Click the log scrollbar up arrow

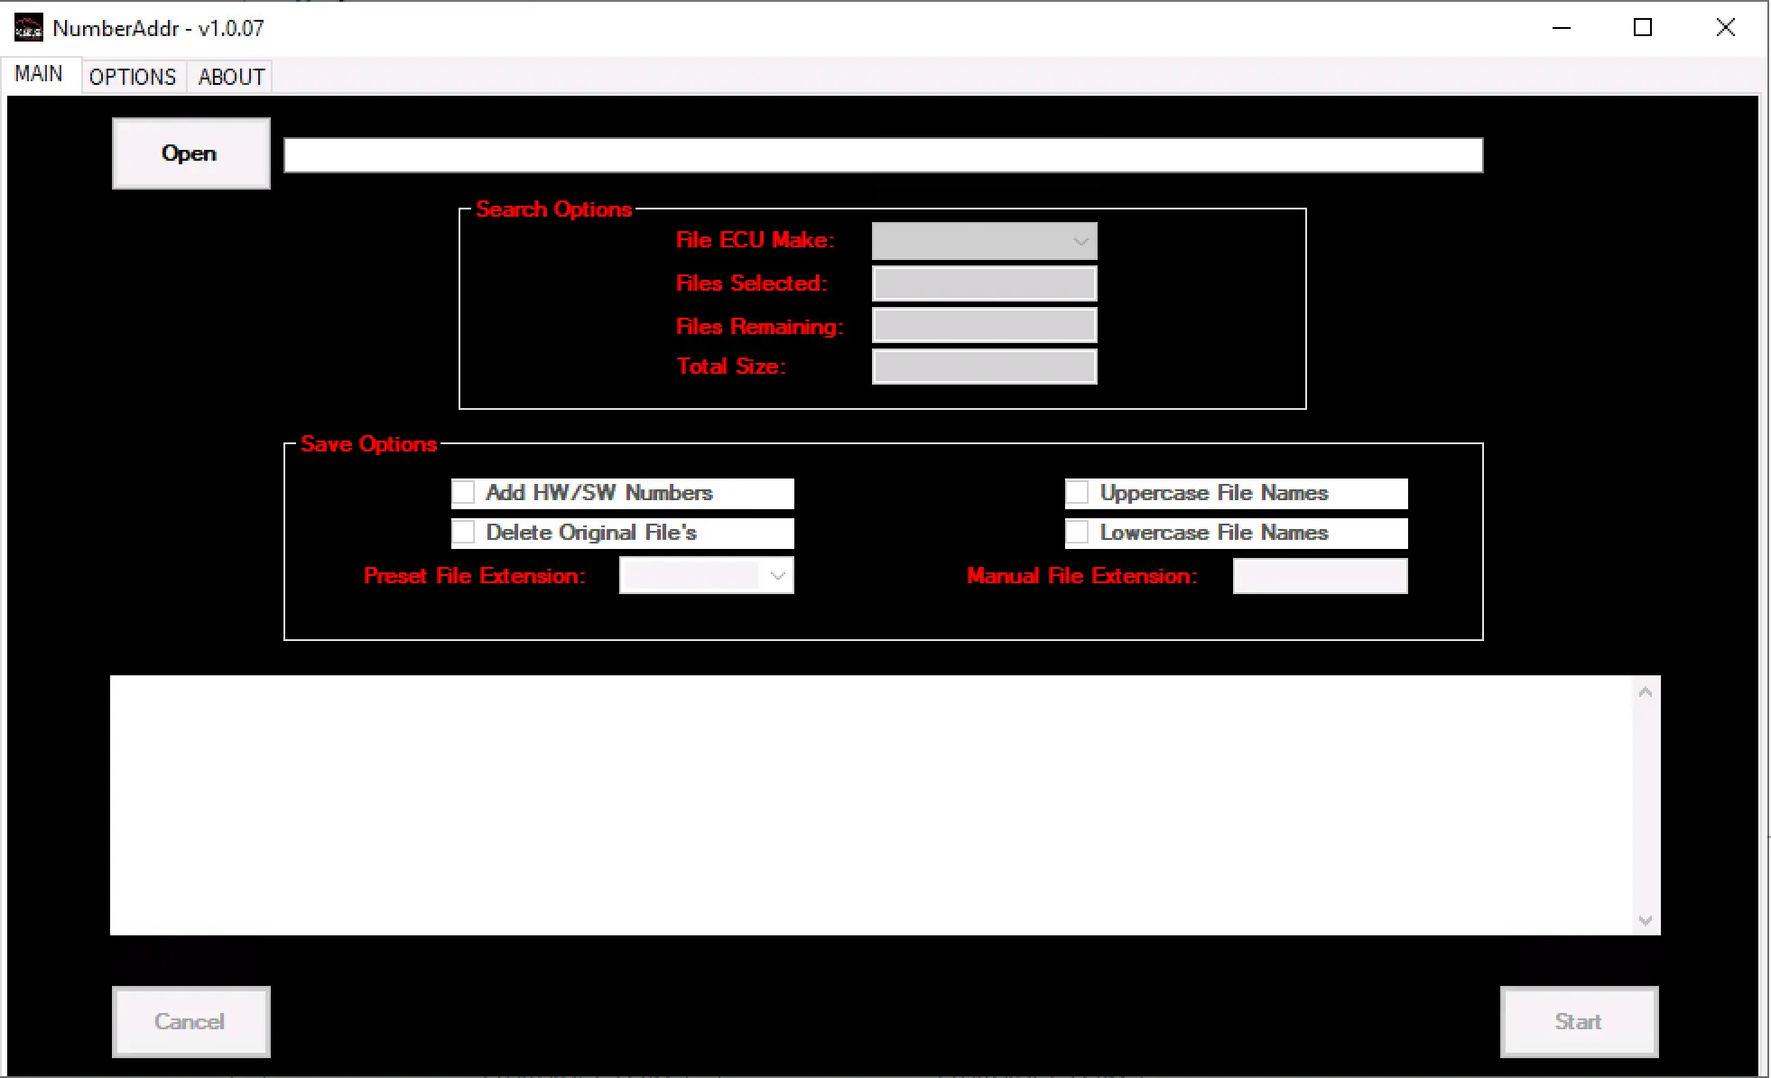(x=1645, y=690)
